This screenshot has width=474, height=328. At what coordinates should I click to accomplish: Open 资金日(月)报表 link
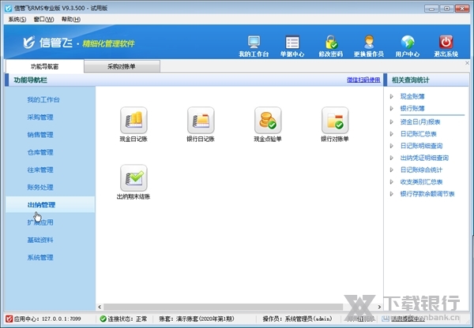(420, 122)
